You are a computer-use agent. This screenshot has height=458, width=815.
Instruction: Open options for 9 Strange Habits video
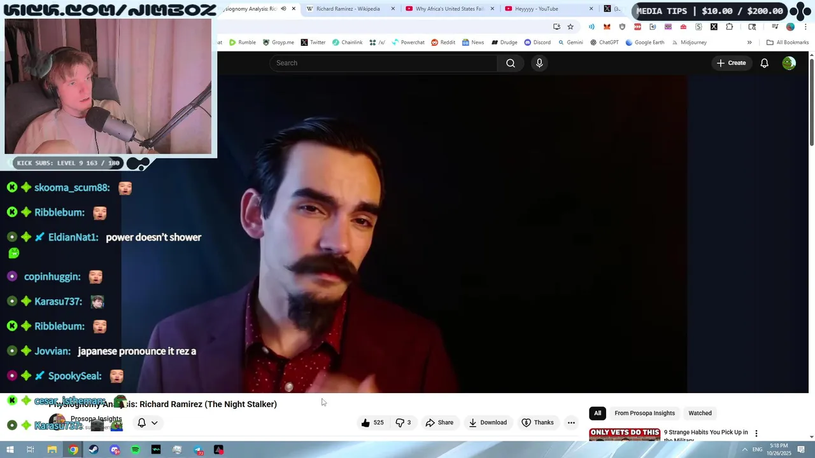click(756, 433)
